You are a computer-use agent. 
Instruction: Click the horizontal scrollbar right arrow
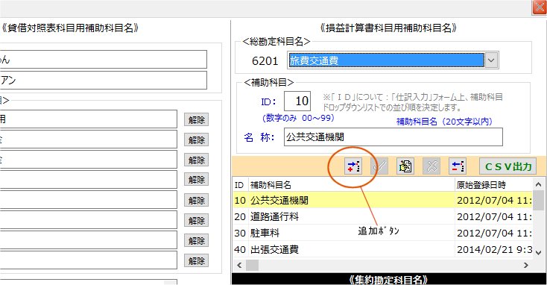[526, 266]
